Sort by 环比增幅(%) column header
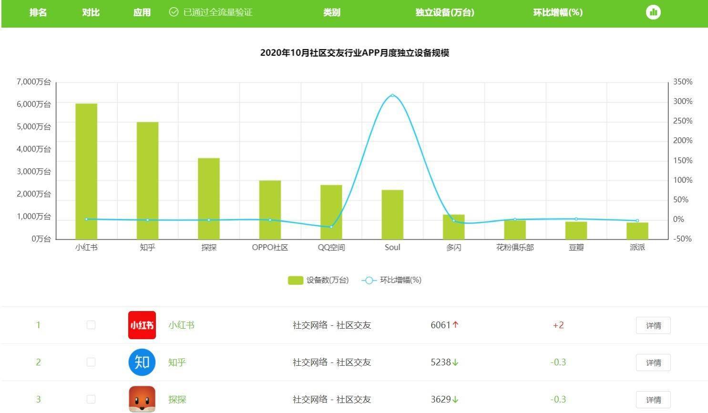Viewport: 708px width, 413px height. 558,12
